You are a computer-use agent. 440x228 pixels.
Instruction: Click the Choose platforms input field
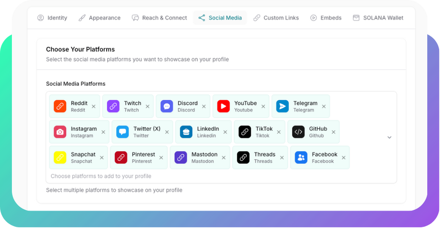[170, 176]
